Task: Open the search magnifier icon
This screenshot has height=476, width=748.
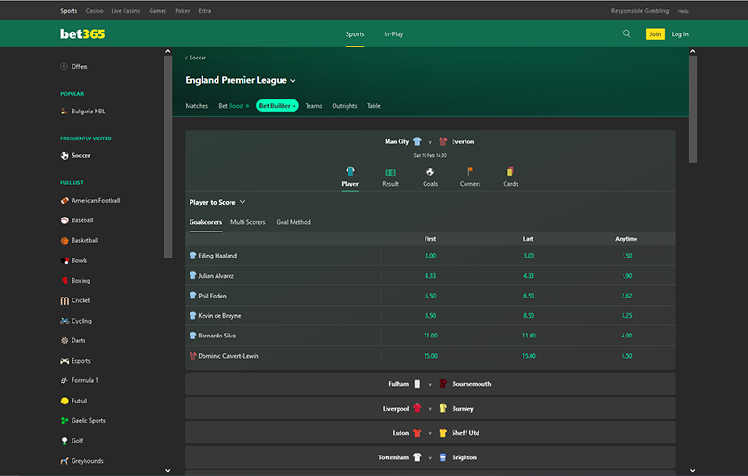Action: [x=626, y=33]
